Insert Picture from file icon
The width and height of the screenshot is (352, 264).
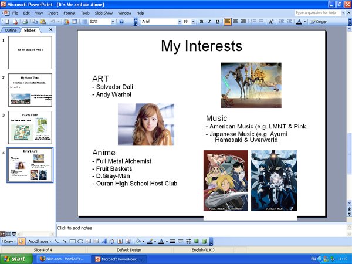point(128,241)
